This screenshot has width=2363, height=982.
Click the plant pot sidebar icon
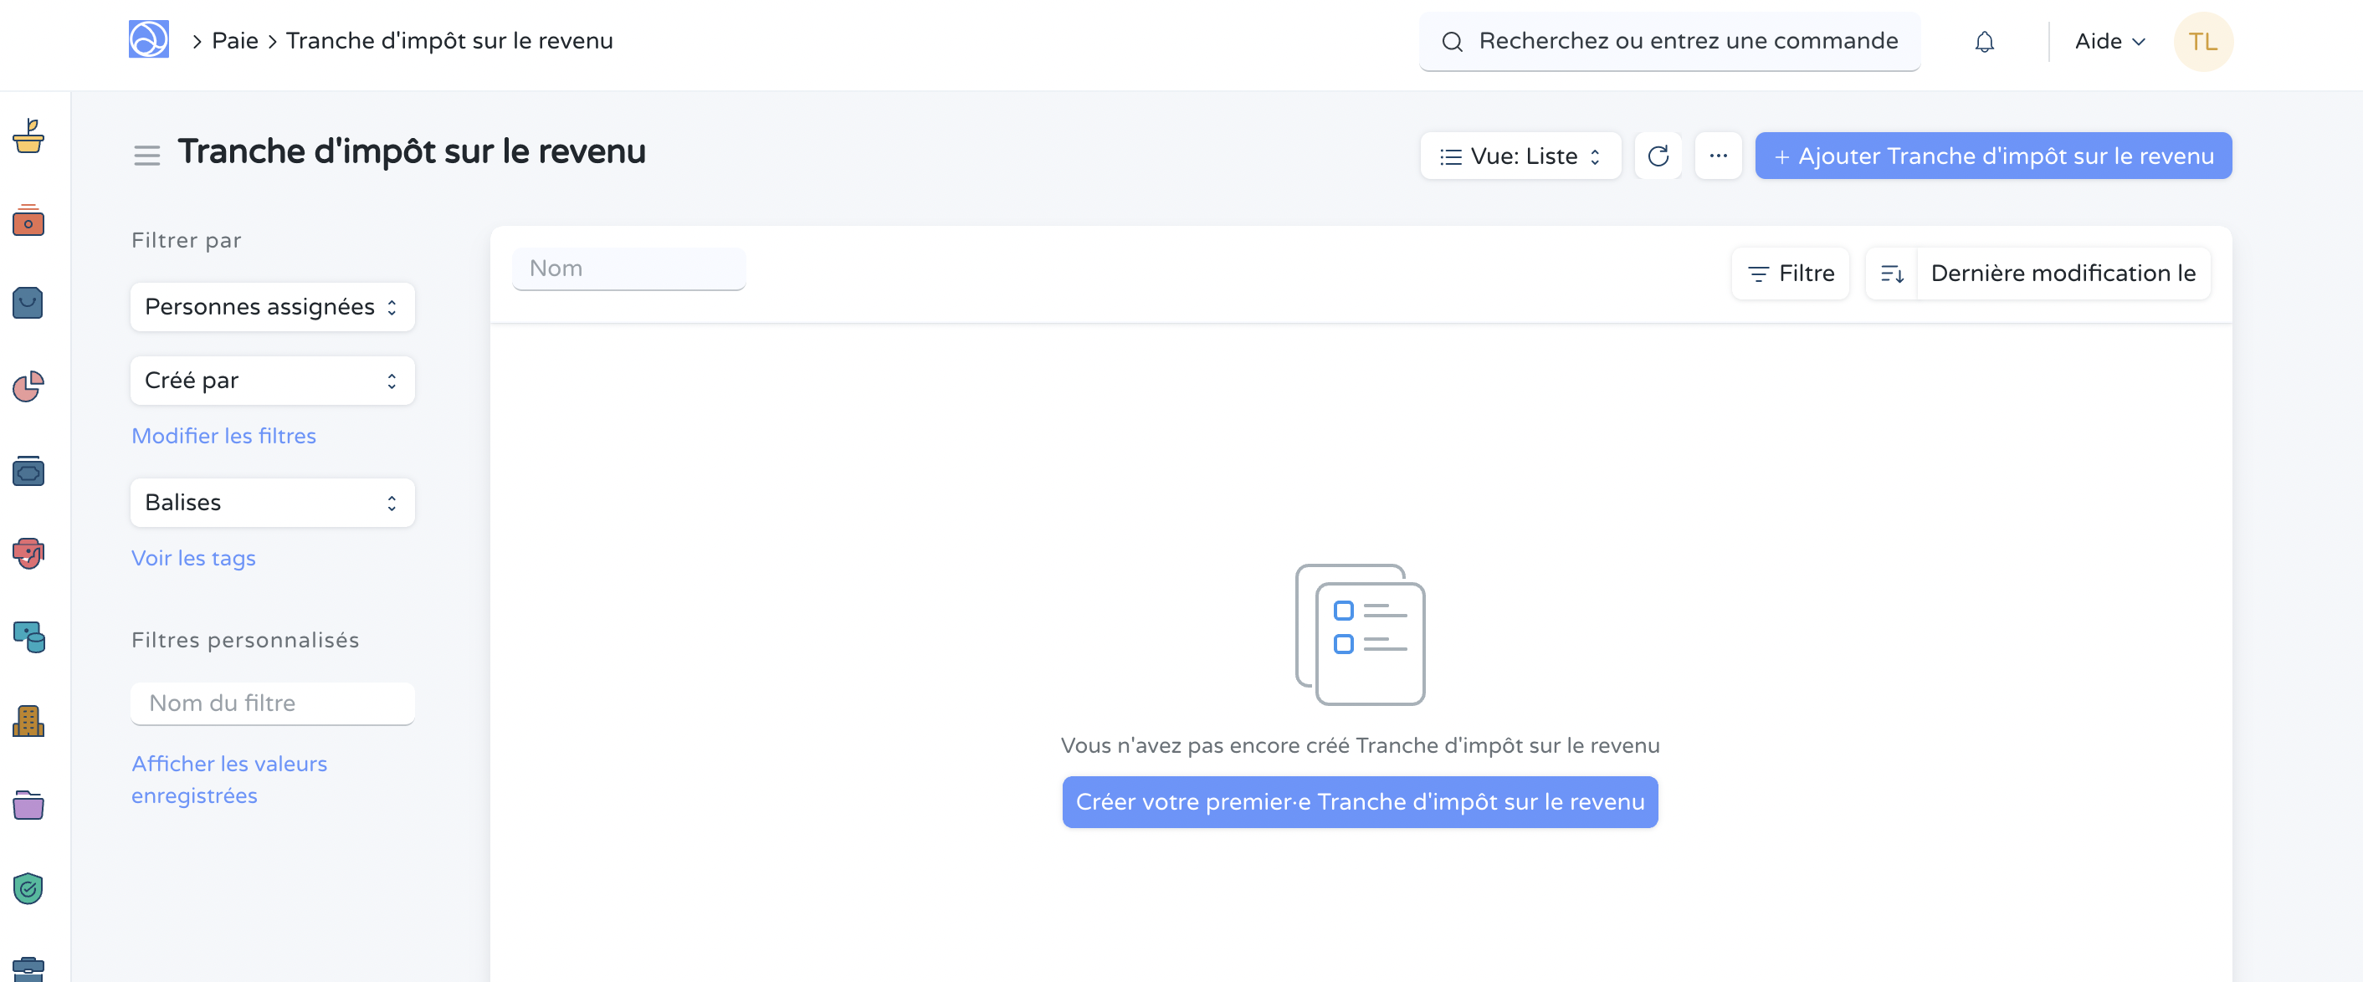28,137
